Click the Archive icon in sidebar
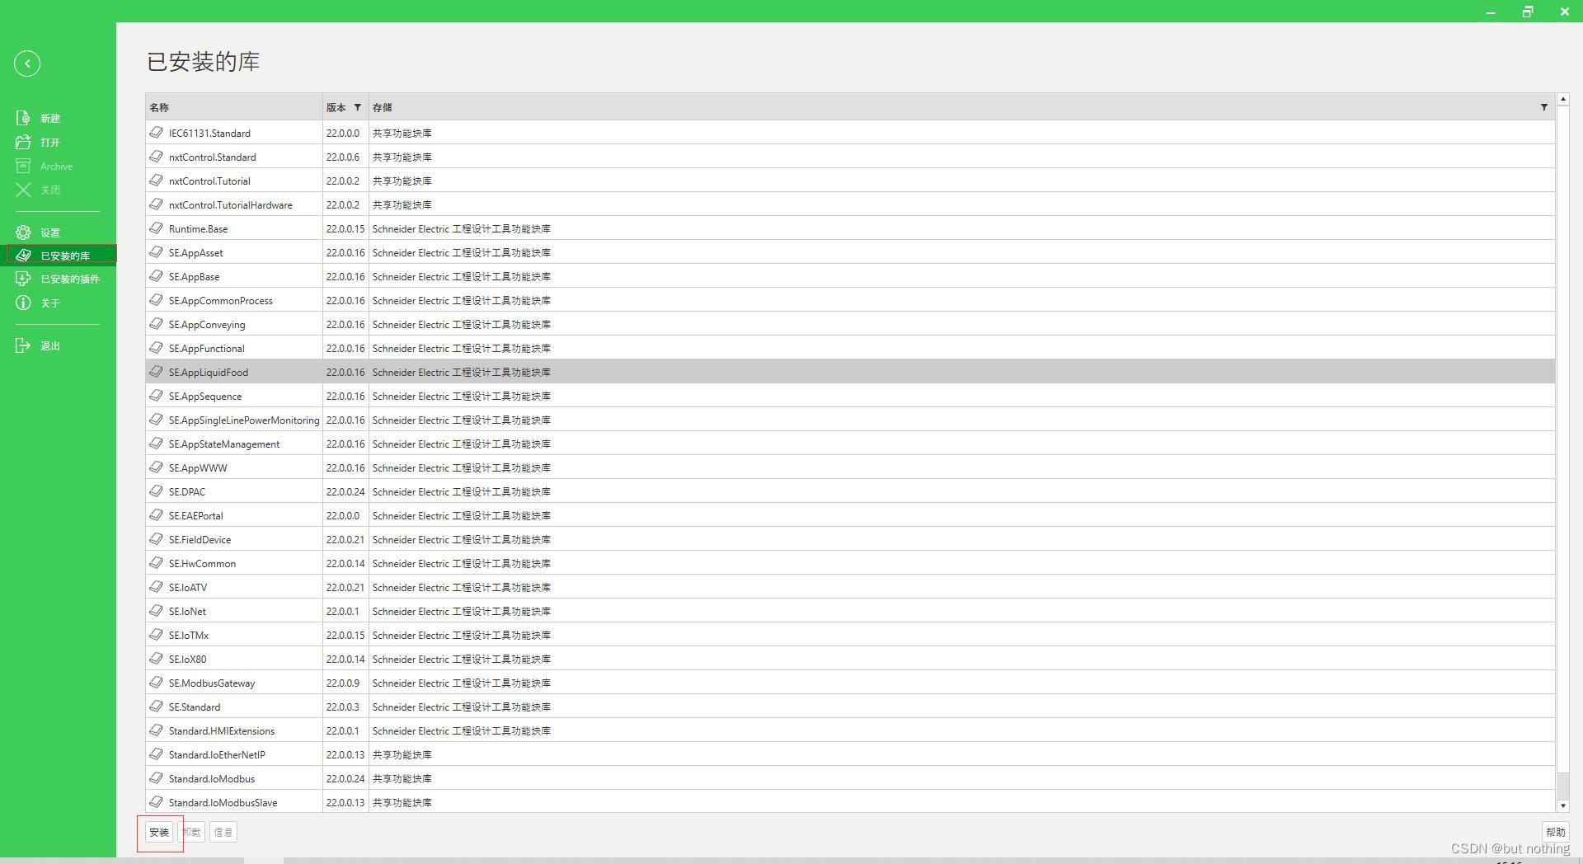Image resolution: width=1583 pixels, height=864 pixels. (23, 166)
